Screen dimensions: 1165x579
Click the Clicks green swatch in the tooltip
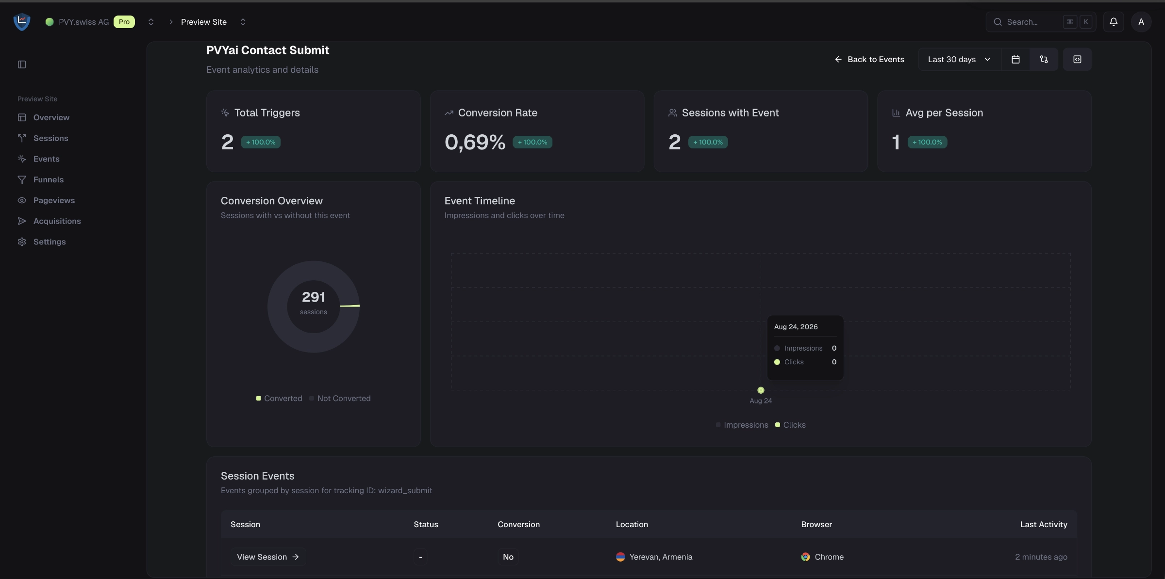pos(777,362)
